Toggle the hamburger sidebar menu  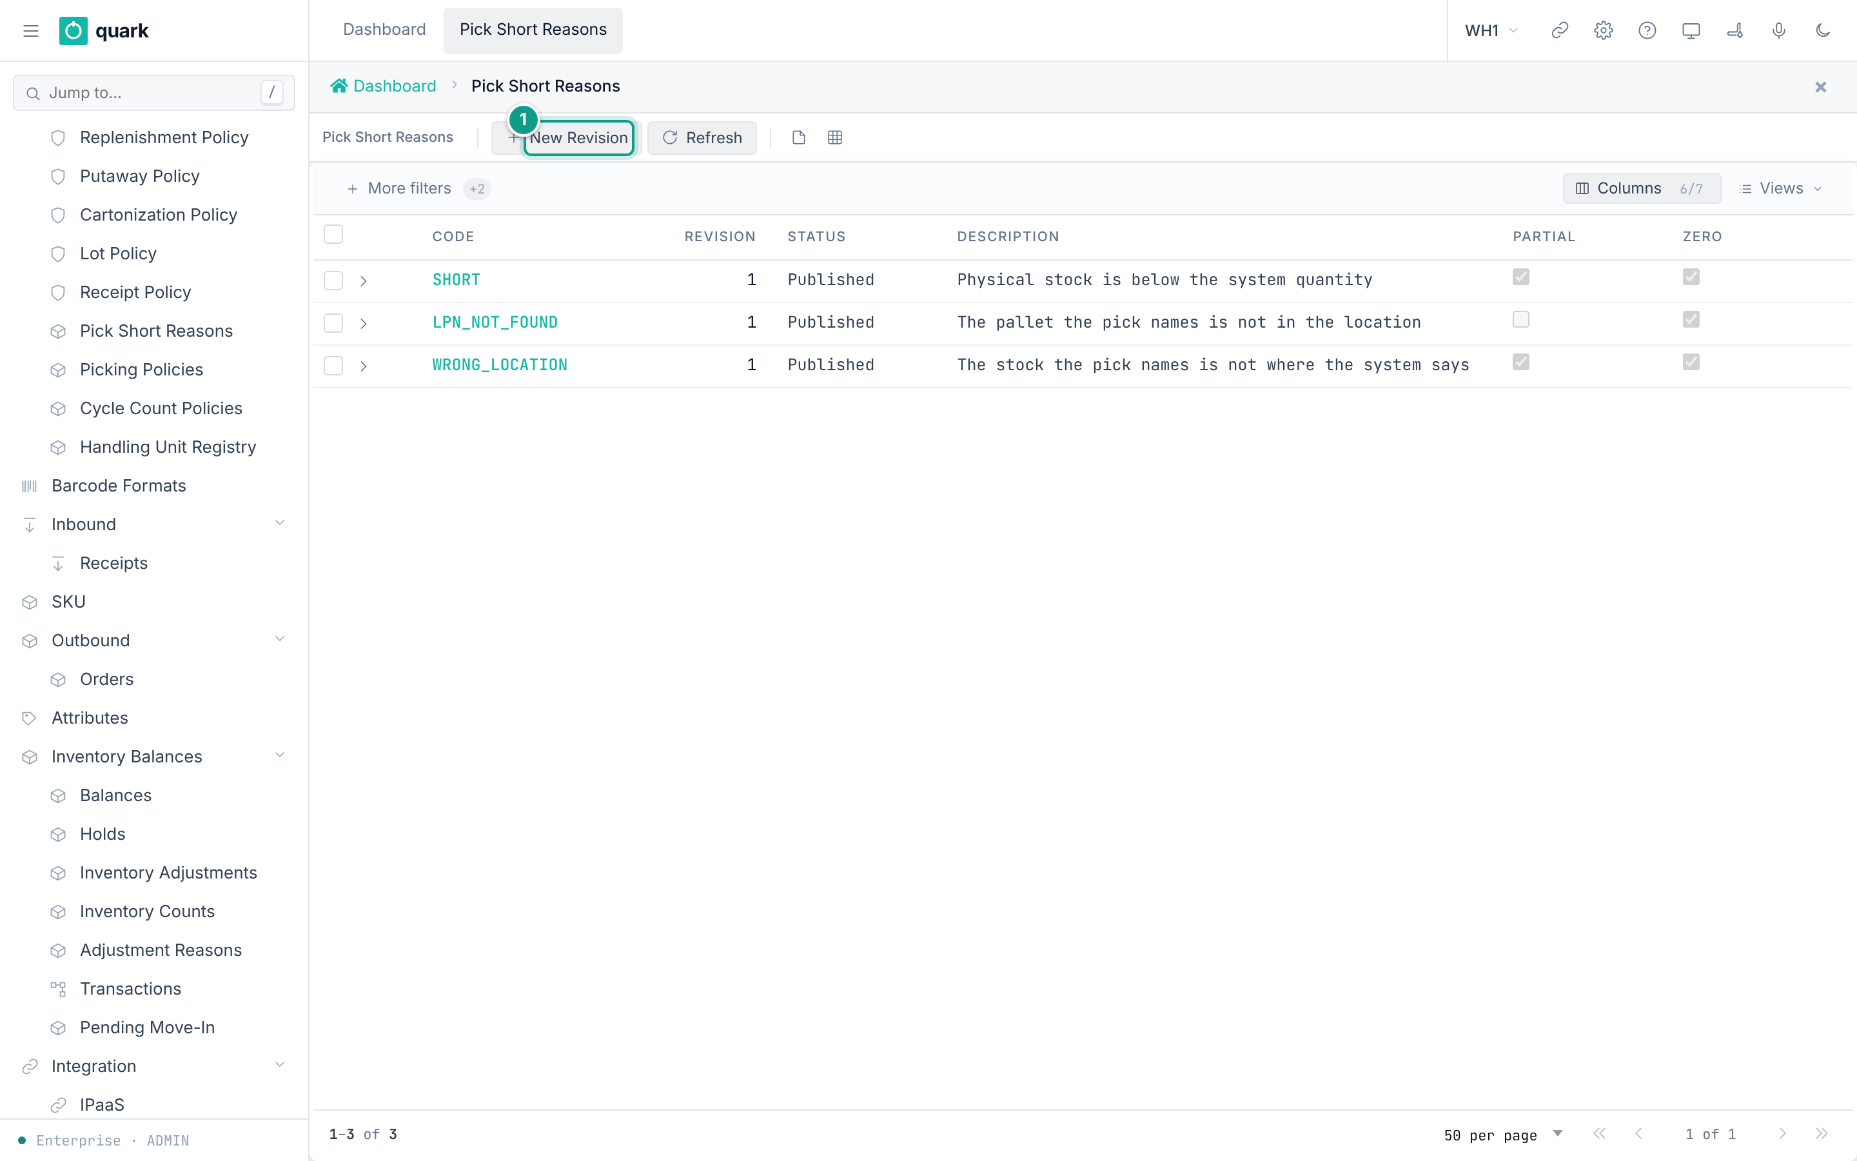pos(31,31)
